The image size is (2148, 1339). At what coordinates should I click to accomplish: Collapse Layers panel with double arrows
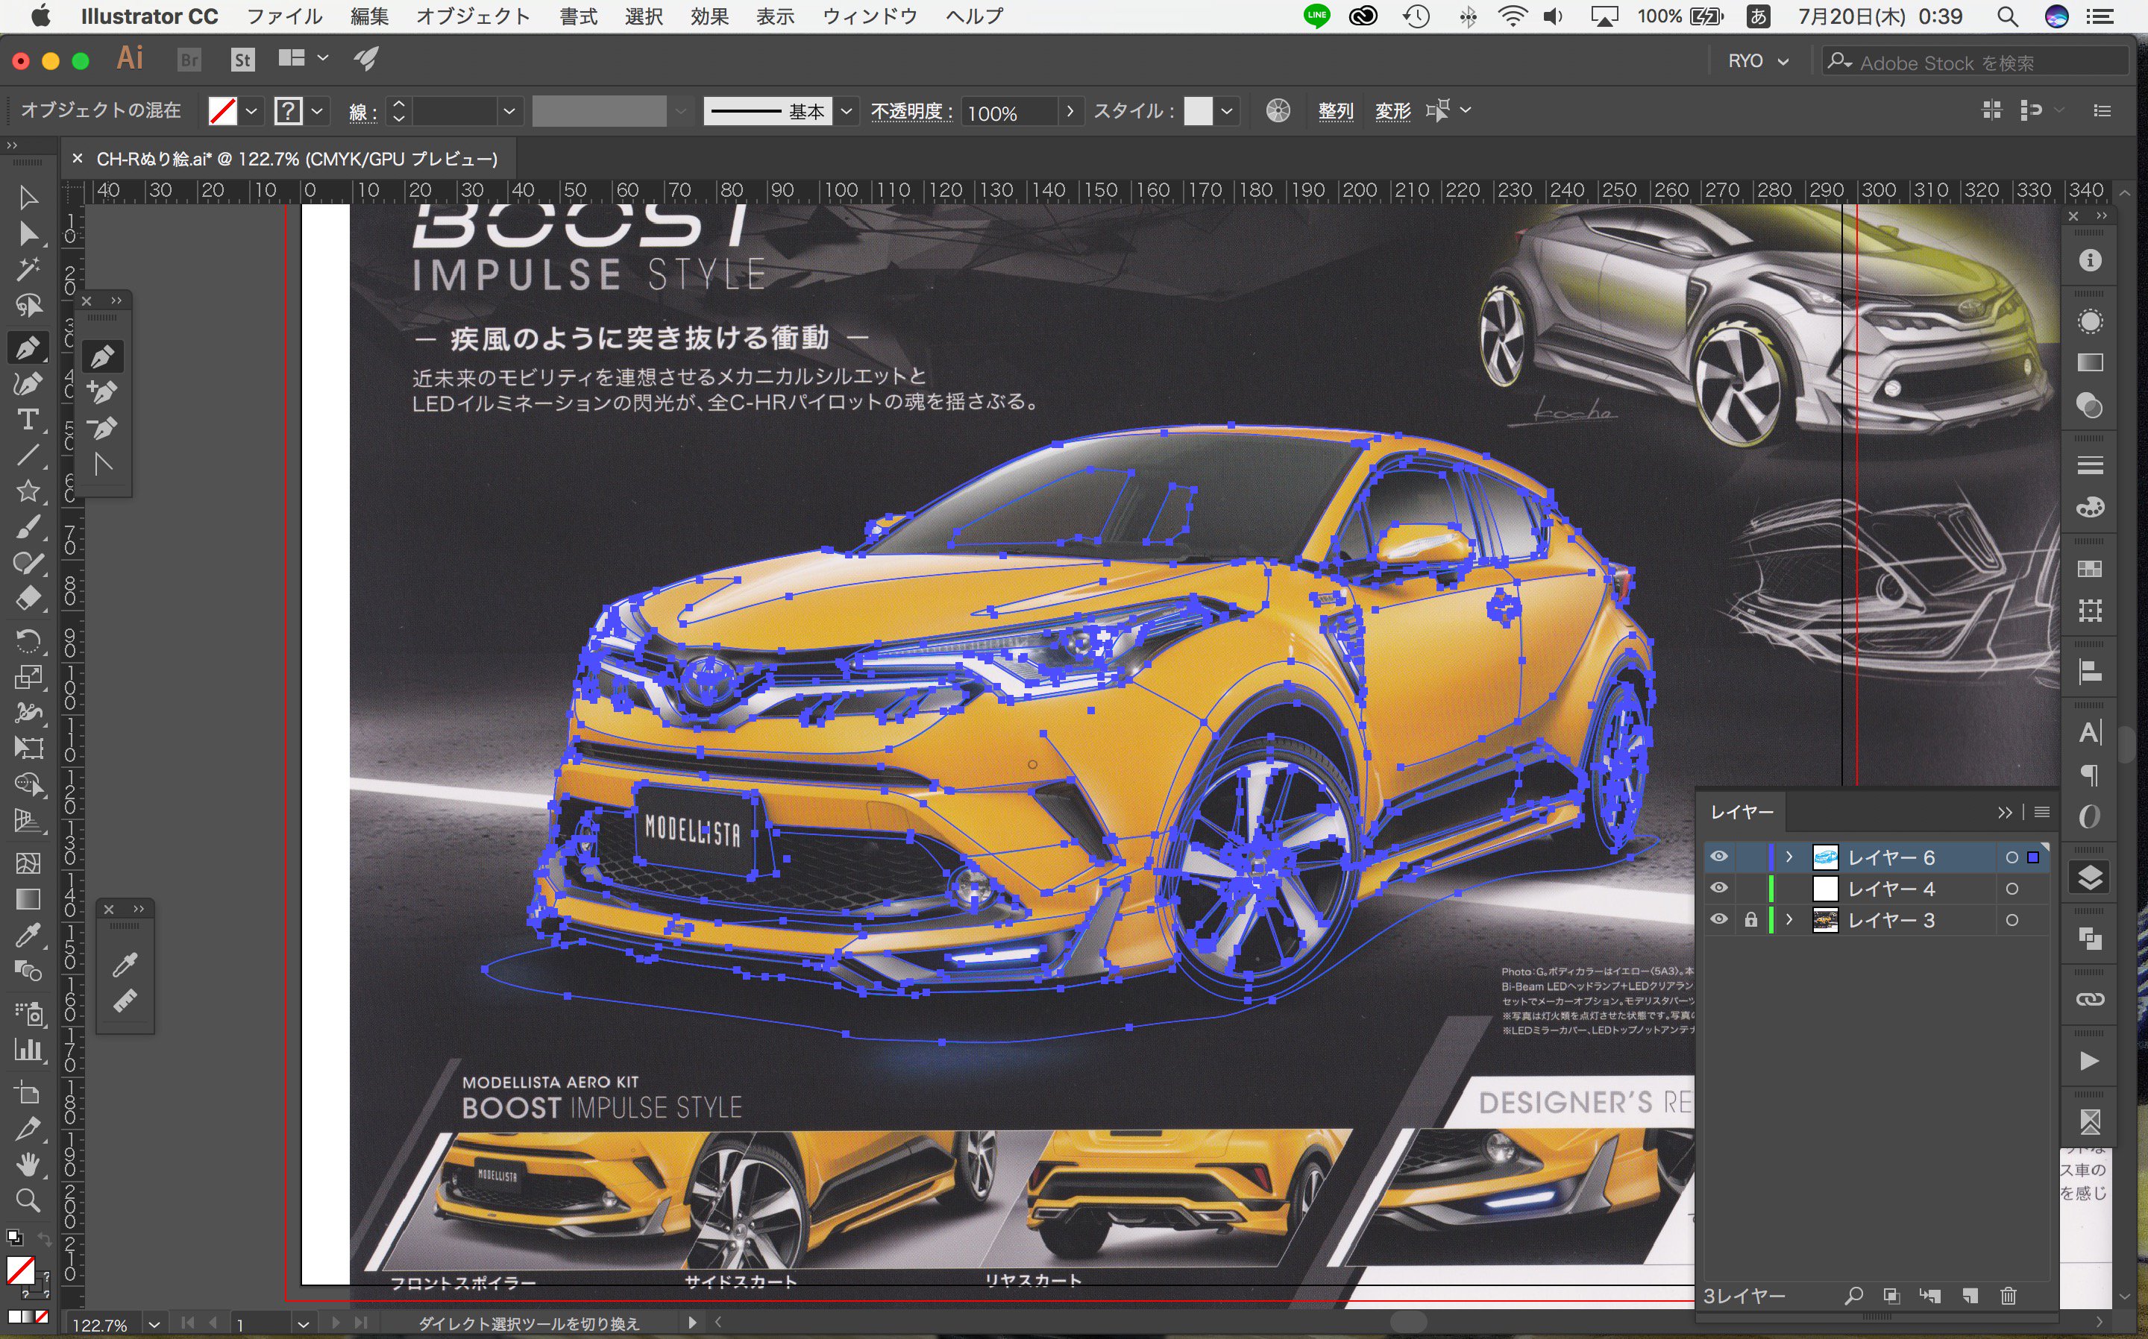pos(2005,812)
